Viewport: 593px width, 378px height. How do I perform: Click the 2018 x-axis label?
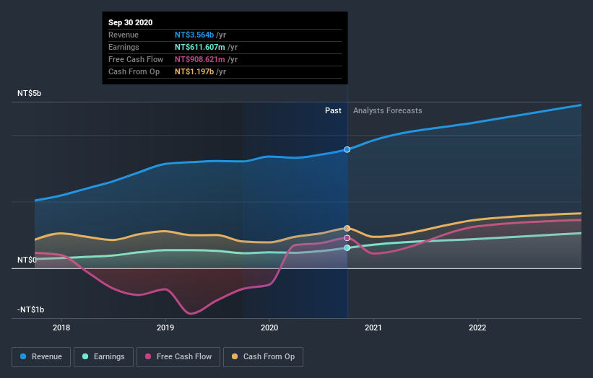(61, 328)
